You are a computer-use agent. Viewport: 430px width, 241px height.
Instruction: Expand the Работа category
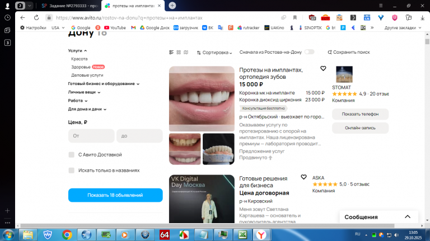coord(78,101)
